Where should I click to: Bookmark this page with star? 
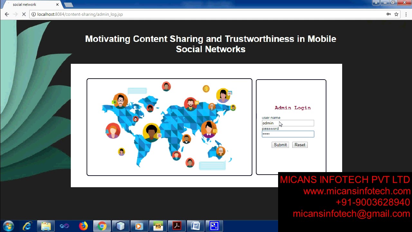point(397,14)
